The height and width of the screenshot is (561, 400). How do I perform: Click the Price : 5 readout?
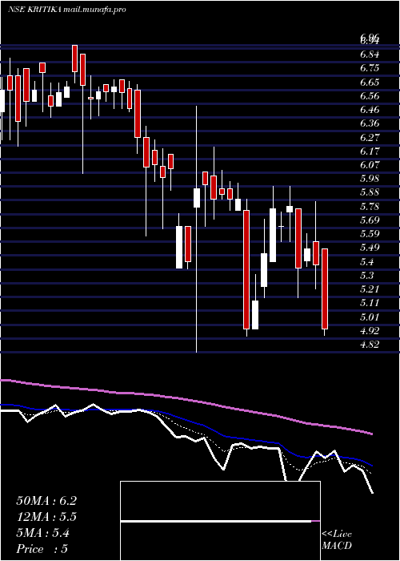tap(42, 549)
